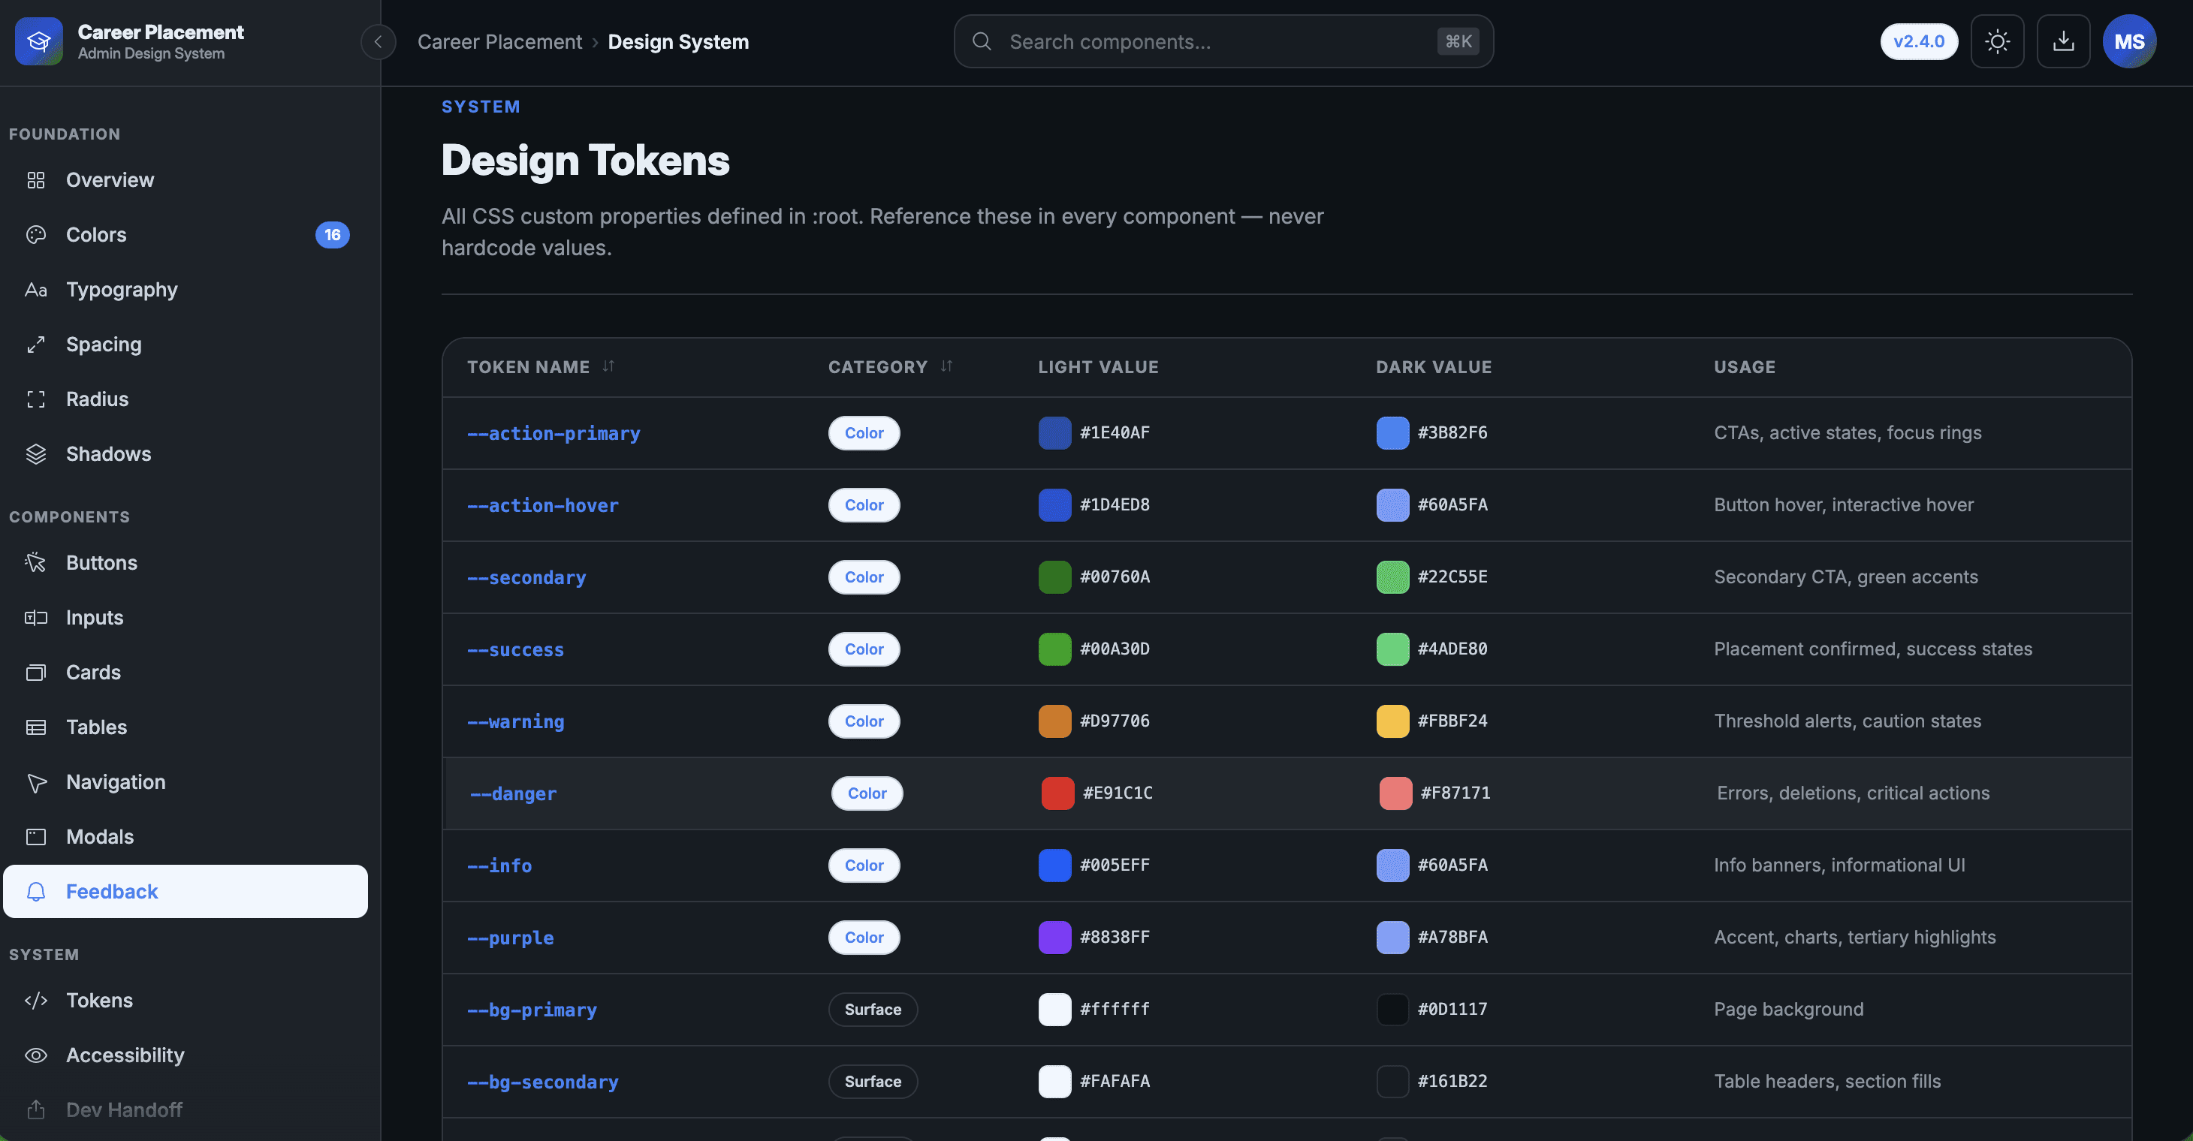Click the Design System breadcrumb
The image size is (2193, 1141).
678,42
